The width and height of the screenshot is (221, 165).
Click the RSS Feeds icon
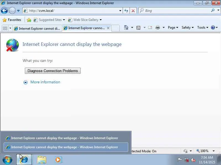coord(138,28)
